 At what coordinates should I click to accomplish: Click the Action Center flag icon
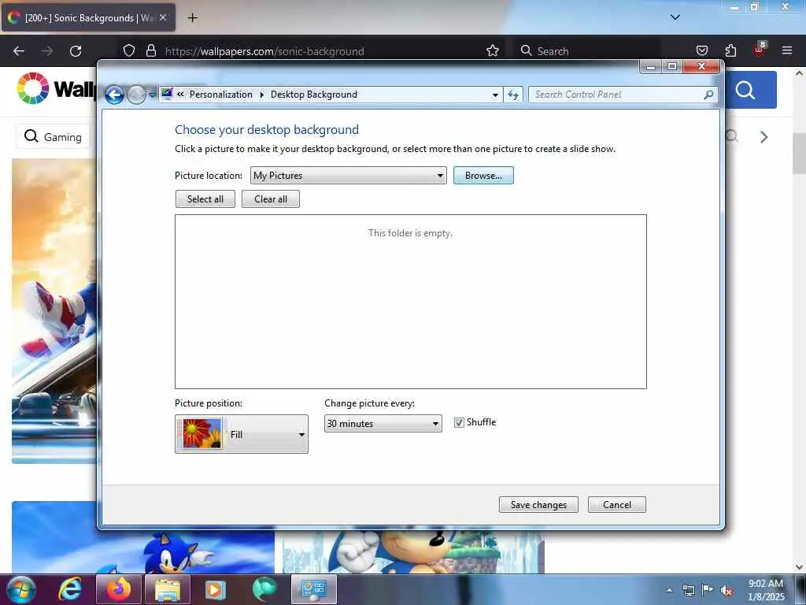[708, 589]
